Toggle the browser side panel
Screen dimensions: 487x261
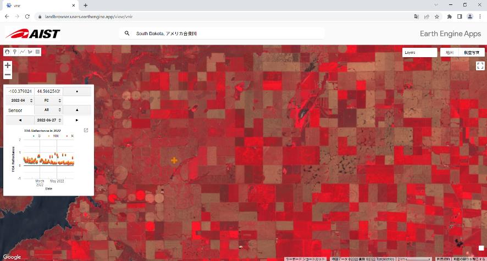click(x=460, y=16)
